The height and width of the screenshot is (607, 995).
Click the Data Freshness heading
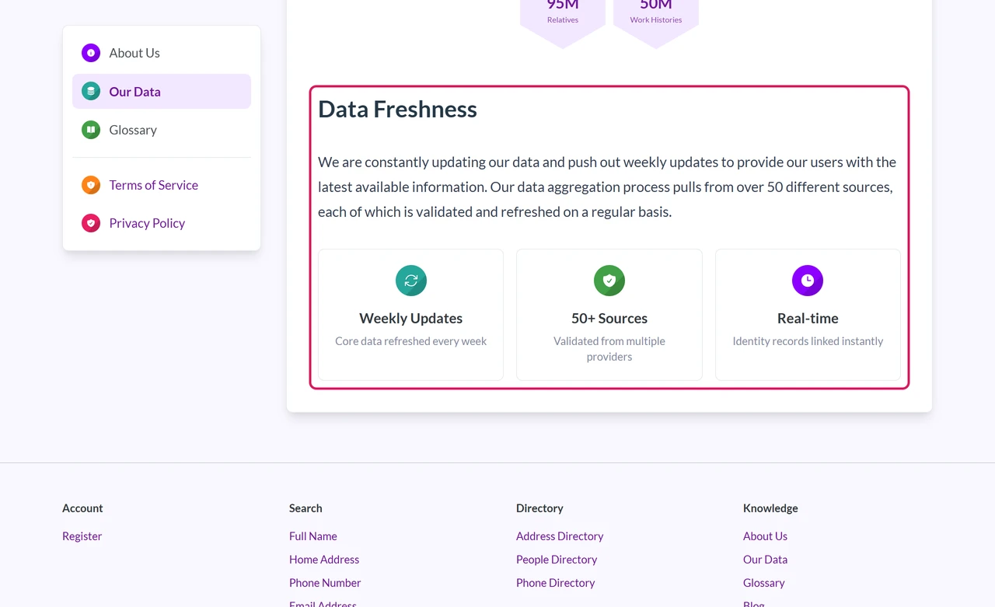[x=398, y=109]
